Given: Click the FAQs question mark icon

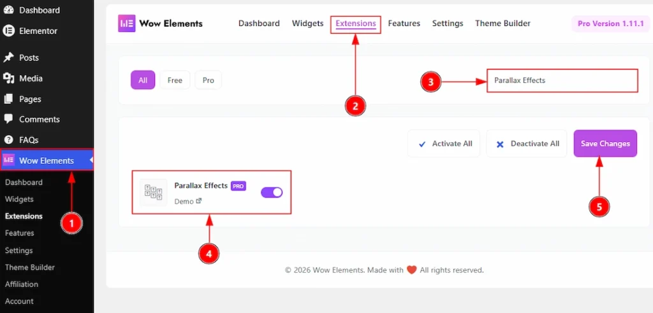Looking at the screenshot, I should pos(8,140).
